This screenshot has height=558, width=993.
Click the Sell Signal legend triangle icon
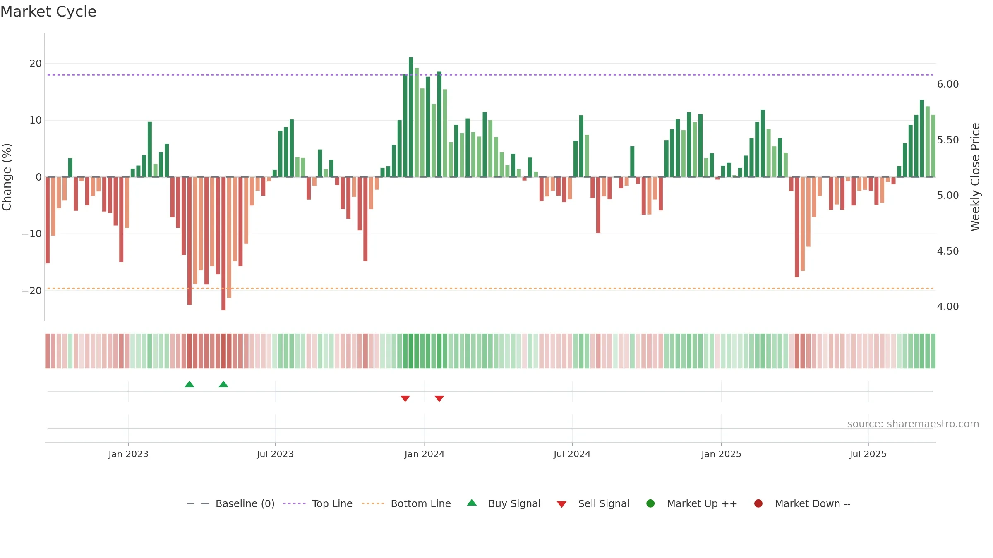tap(561, 504)
